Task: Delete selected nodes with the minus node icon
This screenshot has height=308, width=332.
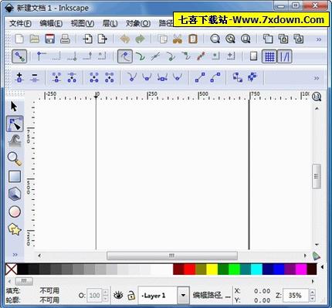Action: 35,77
